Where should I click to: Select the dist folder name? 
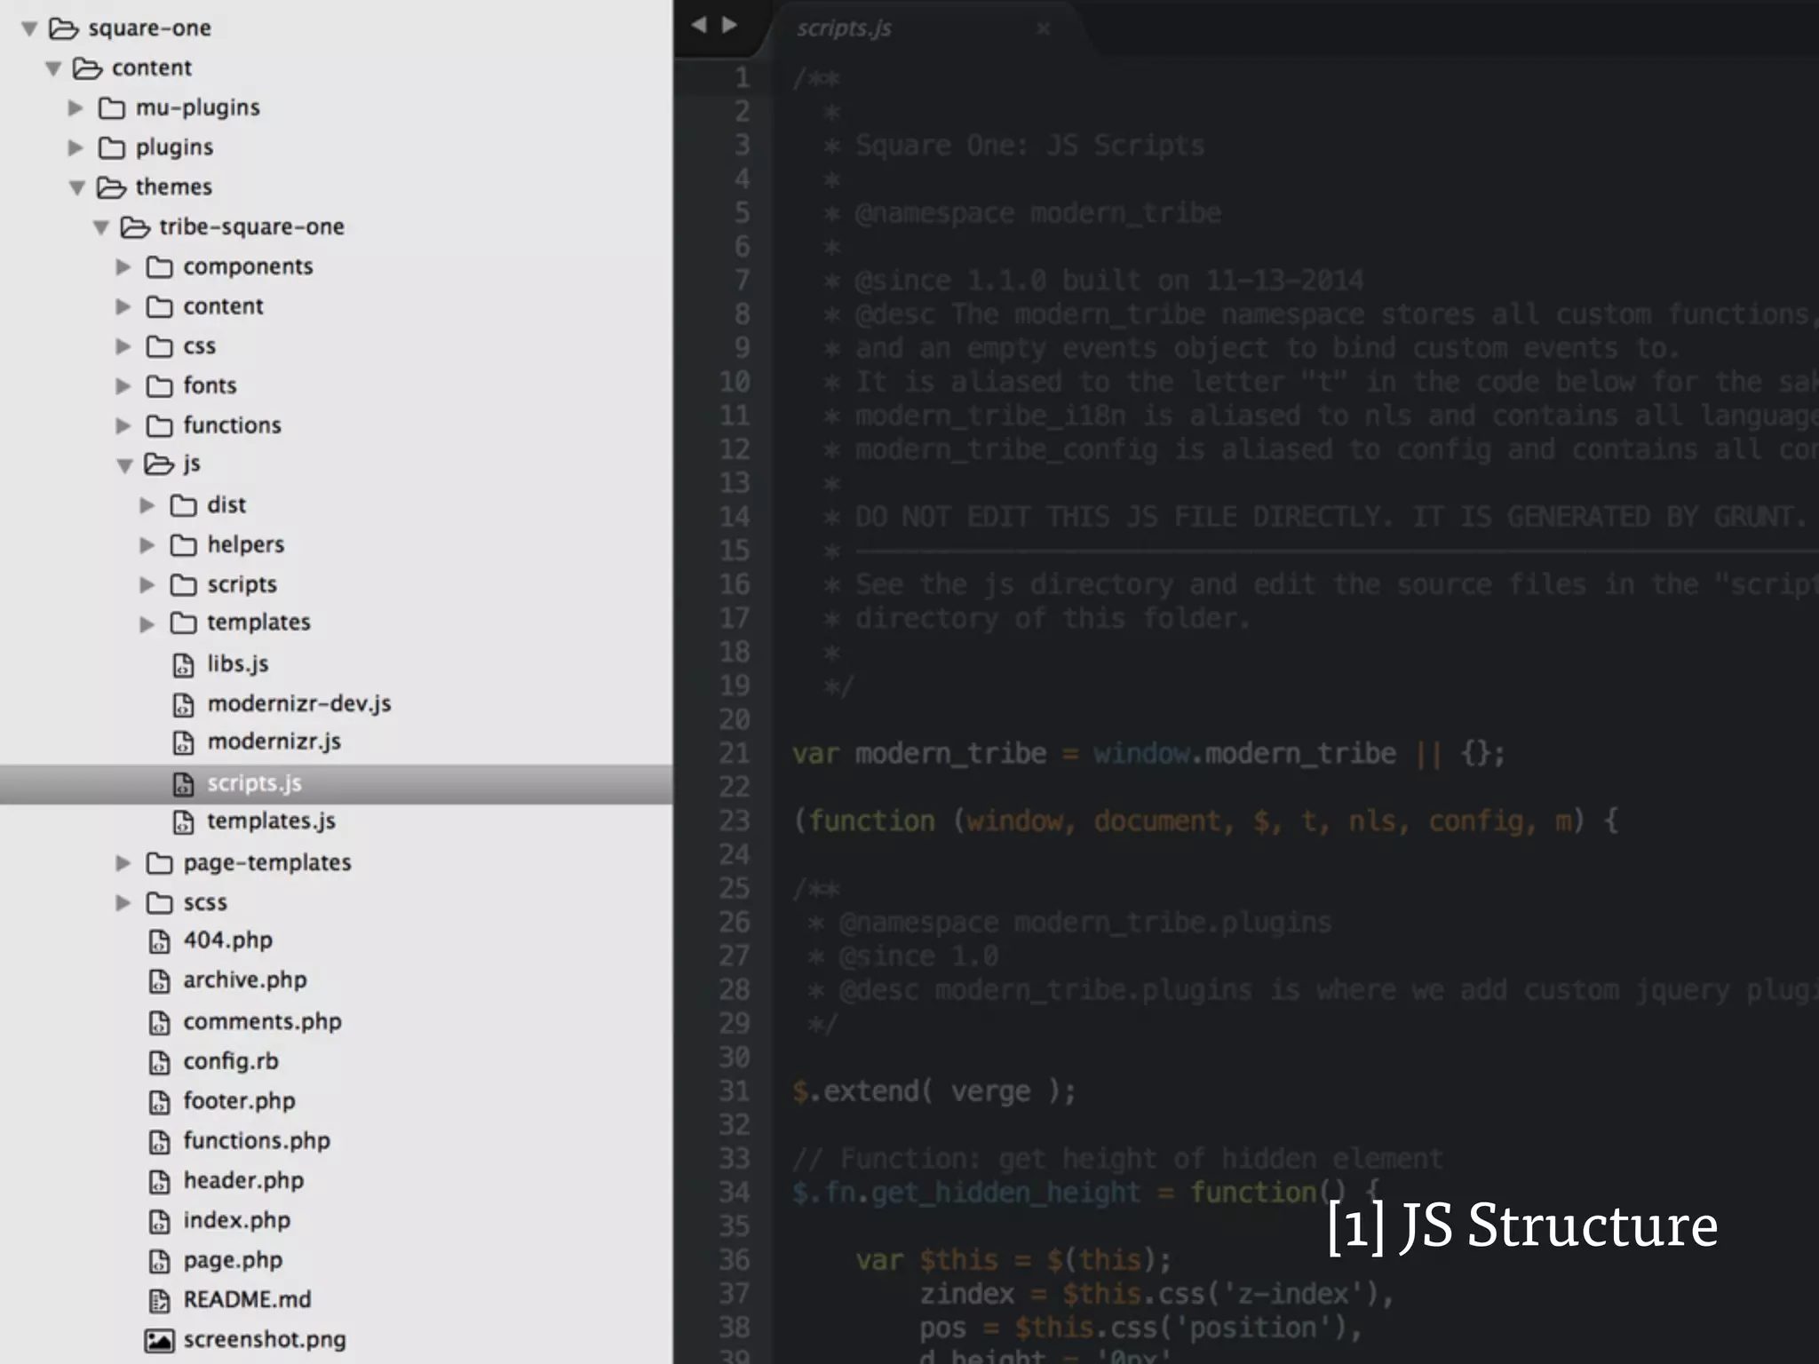[x=226, y=505]
